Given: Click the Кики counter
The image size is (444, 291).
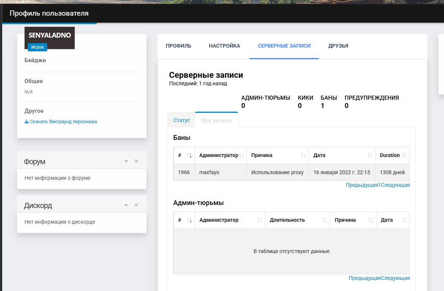Looking at the screenshot, I should [305, 102].
